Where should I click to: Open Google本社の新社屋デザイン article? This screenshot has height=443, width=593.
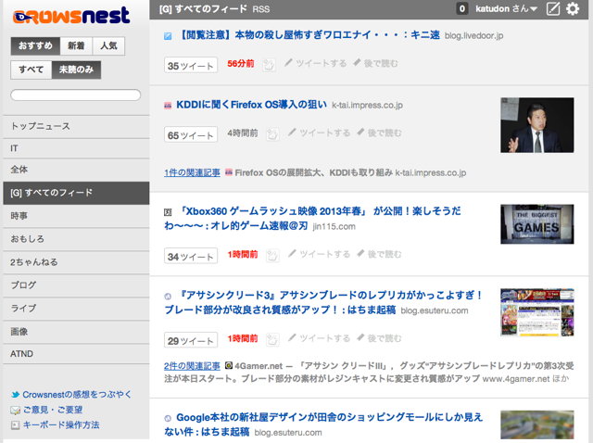coord(323,424)
